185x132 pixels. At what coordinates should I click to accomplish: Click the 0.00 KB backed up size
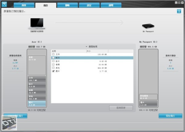171,69
